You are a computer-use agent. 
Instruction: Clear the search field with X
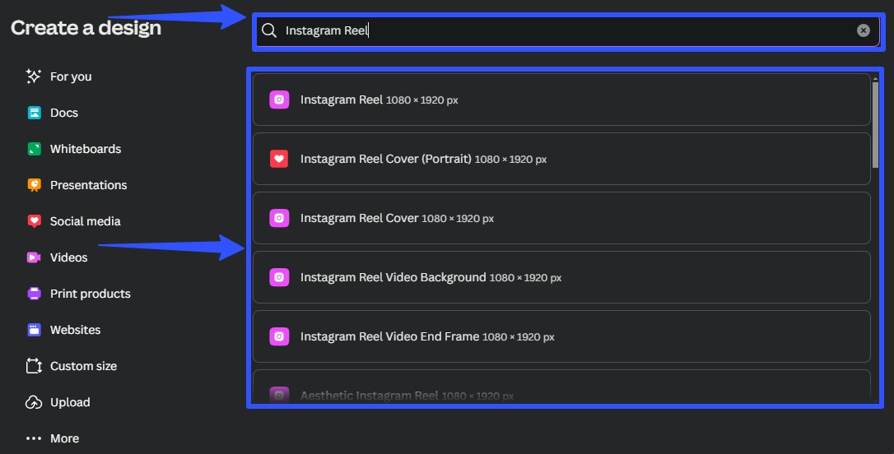(864, 30)
